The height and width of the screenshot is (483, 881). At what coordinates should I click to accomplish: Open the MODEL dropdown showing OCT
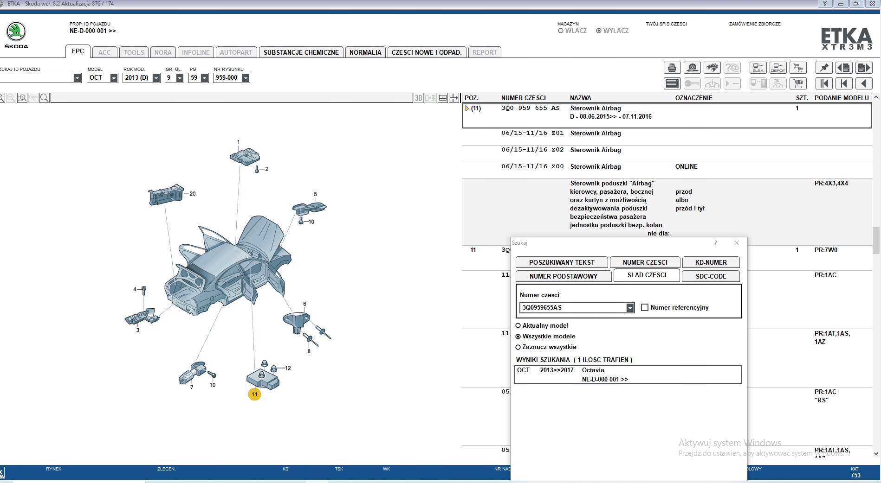point(114,78)
